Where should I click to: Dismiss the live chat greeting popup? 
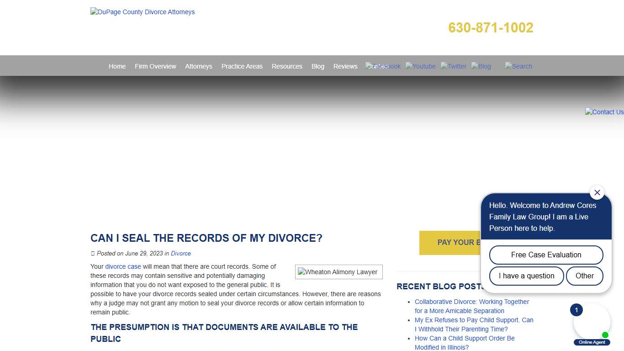[x=597, y=192]
